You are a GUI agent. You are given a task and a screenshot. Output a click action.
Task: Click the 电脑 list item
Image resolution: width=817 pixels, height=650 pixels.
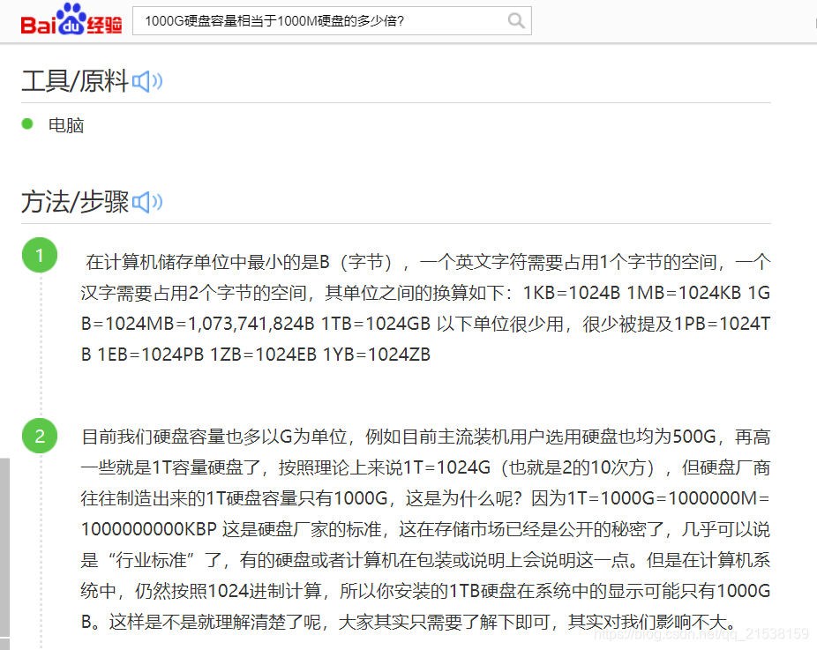click(x=65, y=125)
